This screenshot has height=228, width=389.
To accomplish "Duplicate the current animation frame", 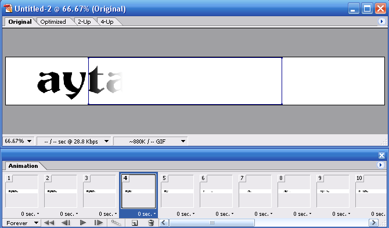I will tap(135, 223).
